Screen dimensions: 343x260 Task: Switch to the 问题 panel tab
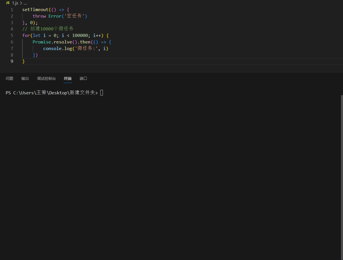tap(9, 78)
